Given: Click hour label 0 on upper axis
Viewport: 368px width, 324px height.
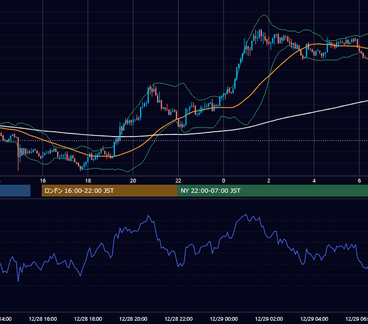Looking at the screenshot, I should (224, 181).
